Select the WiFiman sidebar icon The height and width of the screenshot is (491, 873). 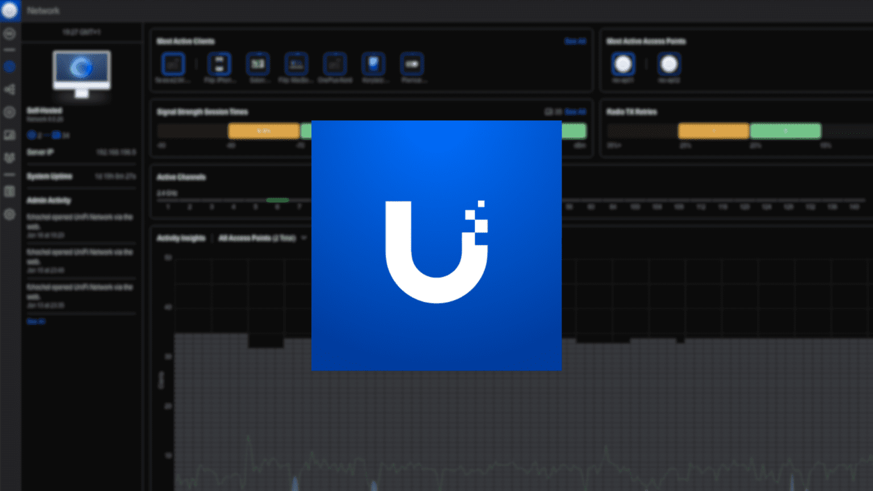click(x=9, y=34)
